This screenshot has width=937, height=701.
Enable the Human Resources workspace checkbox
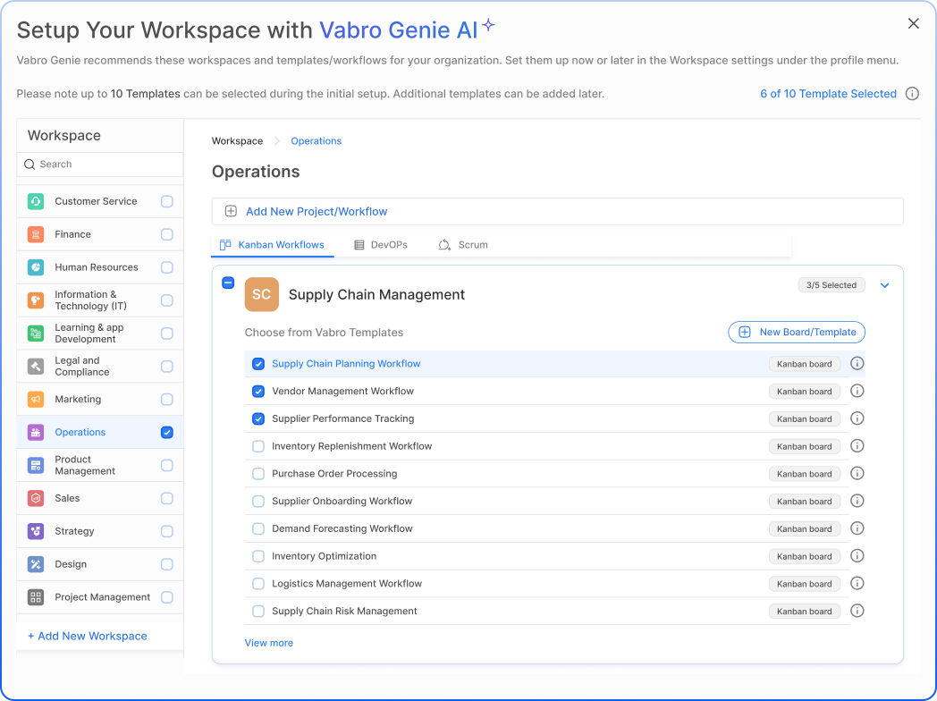[x=167, y=267]
